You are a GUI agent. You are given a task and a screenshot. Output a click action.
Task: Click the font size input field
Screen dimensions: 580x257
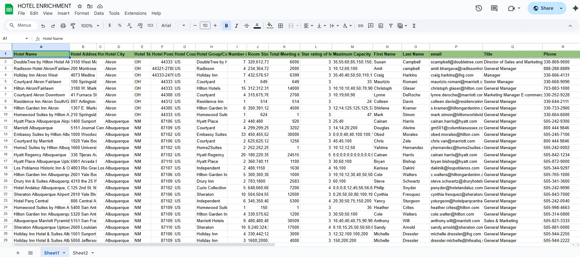click(x=205, y=26)
